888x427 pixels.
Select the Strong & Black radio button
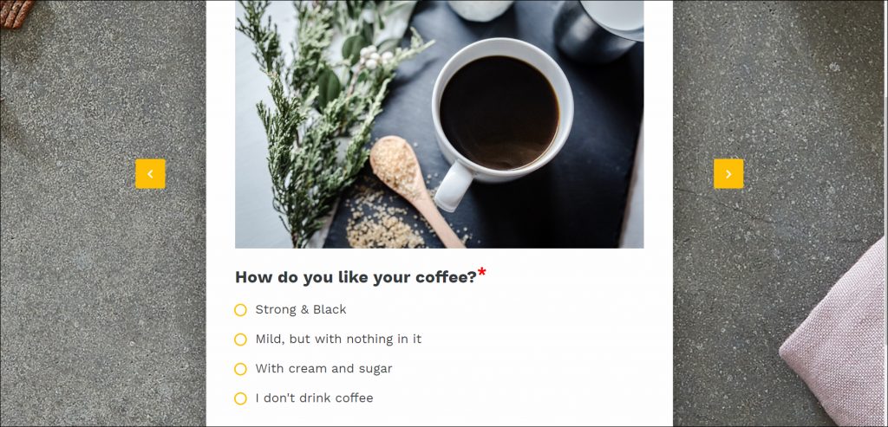(x=240, y=310)
